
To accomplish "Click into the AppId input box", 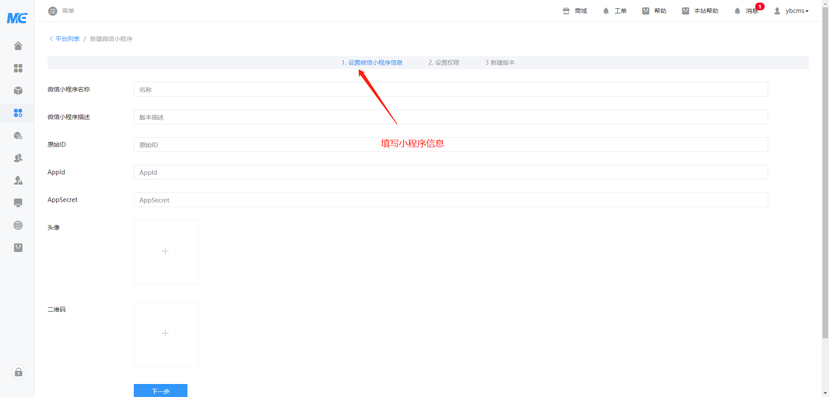I will [x=451, y=172].
